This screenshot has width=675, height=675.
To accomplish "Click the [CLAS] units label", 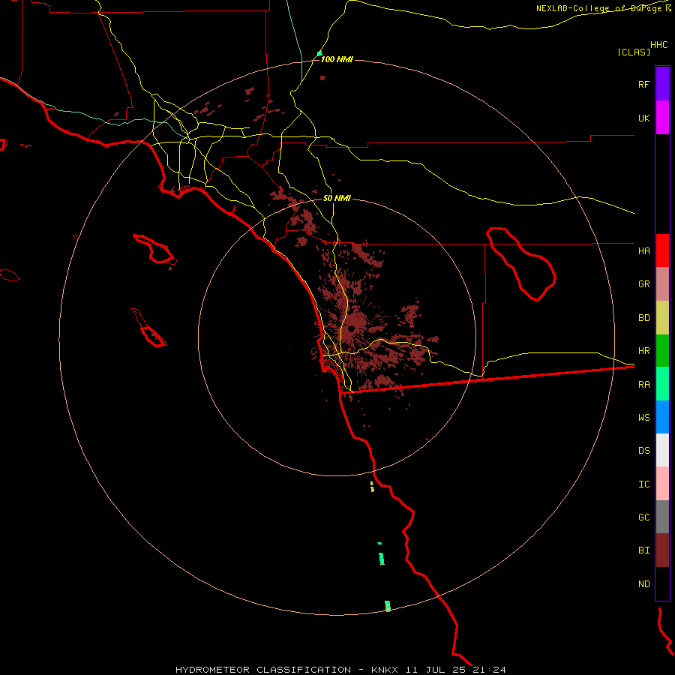I will pyautogui.click(x=634, y=52).
